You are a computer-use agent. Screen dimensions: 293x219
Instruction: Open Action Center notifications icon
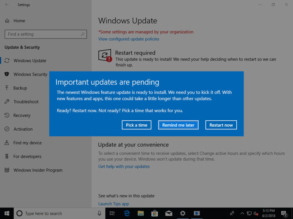coord(284,213)
